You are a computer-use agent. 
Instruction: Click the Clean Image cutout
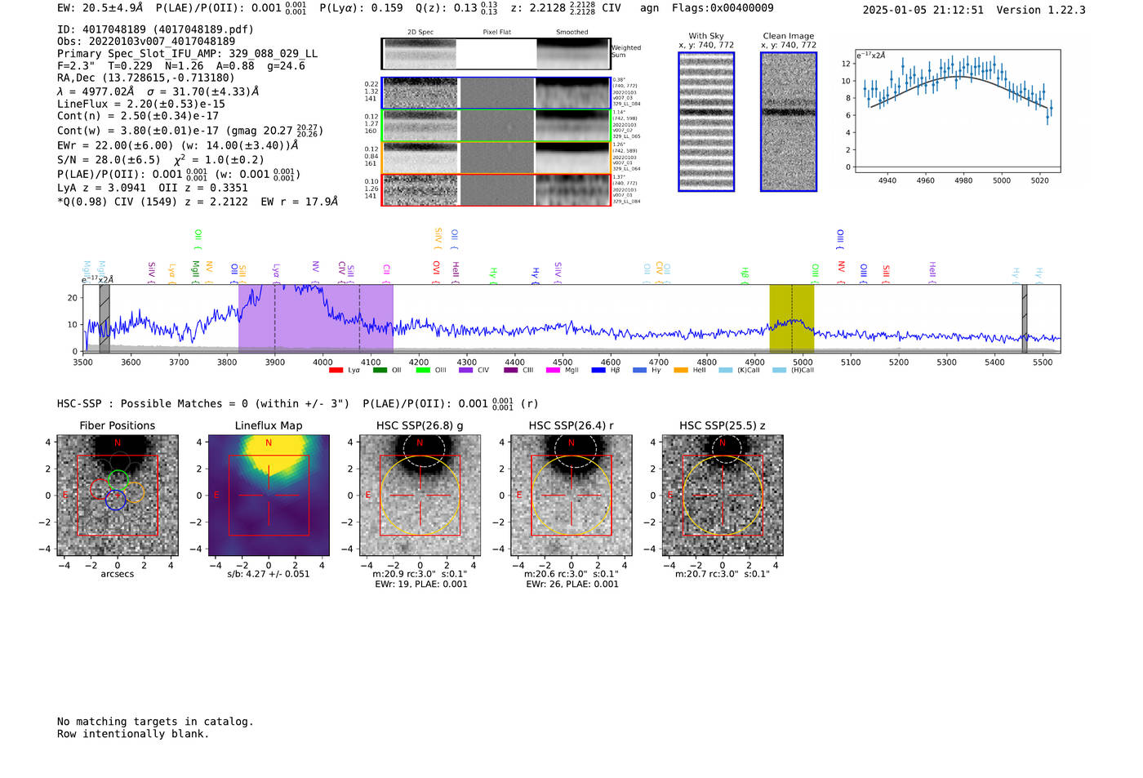[789, 122]
